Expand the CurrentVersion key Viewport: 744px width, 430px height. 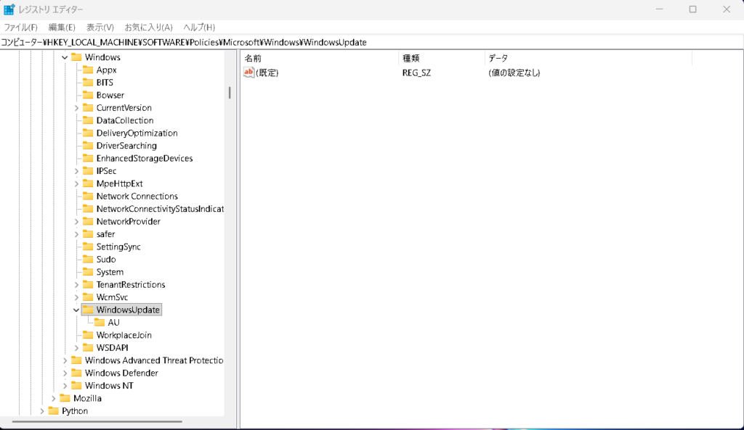click(x=76, y=108)
